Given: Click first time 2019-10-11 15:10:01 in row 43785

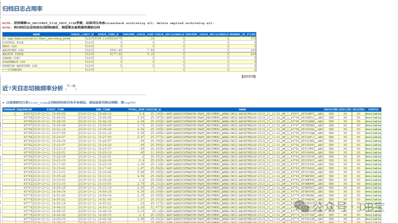Looking at the screenshot, I should pos(49,172).
